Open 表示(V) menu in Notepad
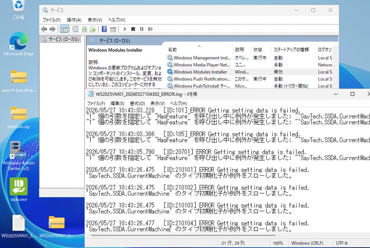Viewport: 370px width, 248px height. (x=158, y=103)
